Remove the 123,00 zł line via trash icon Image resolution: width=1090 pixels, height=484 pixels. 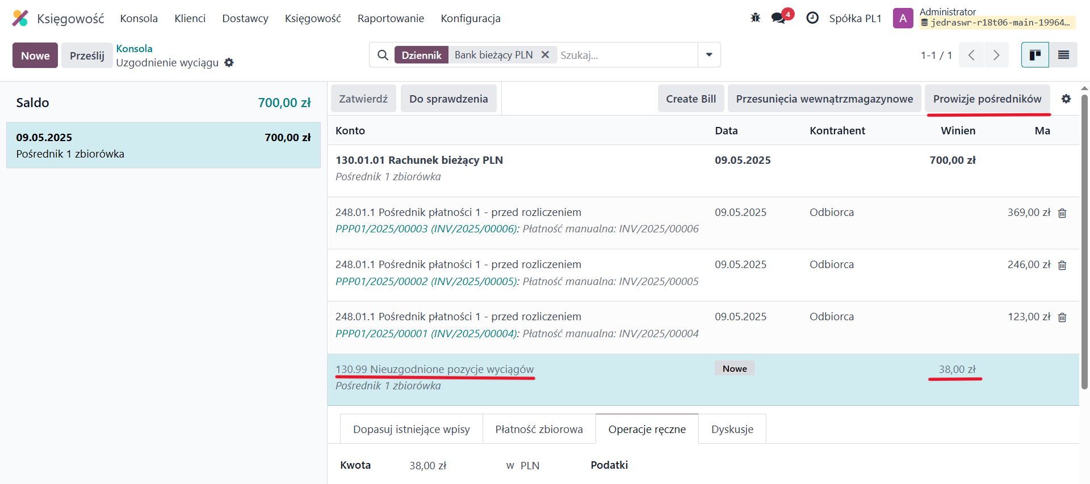[x=1062, y=317]
